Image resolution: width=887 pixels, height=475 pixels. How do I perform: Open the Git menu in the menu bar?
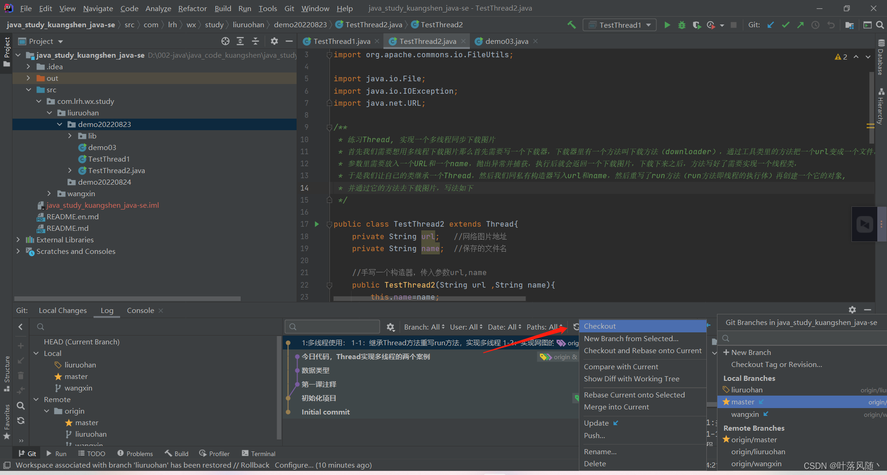tap(289, 8)
